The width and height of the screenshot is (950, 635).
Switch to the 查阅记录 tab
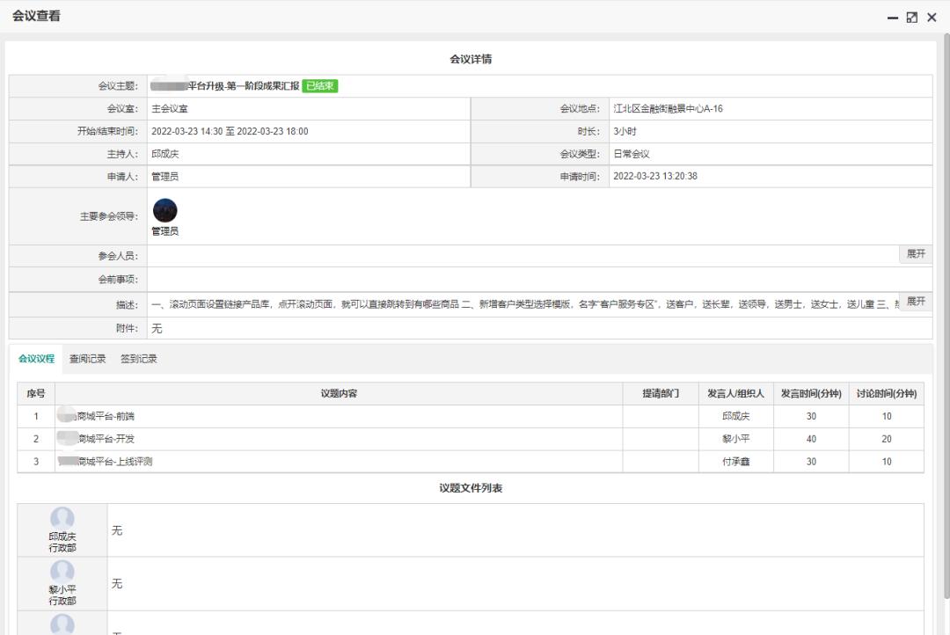pyautogui.click(x=90, y=358)
